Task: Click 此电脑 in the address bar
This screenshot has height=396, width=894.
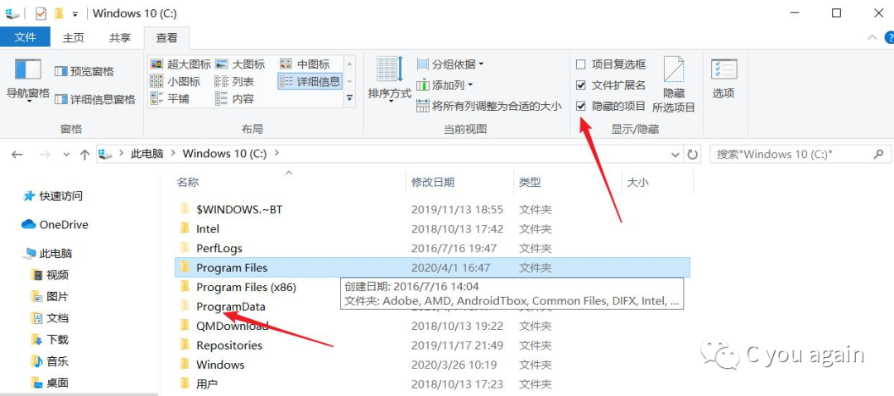Action: (147, 153)
